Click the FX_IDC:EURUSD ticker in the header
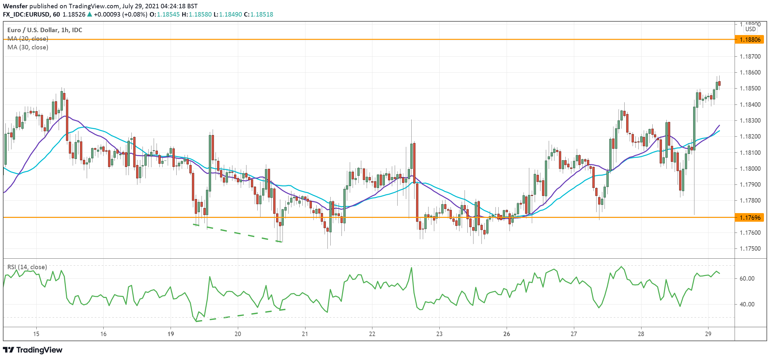The height and width of the screenshot is (359, 770). point(26,14)
